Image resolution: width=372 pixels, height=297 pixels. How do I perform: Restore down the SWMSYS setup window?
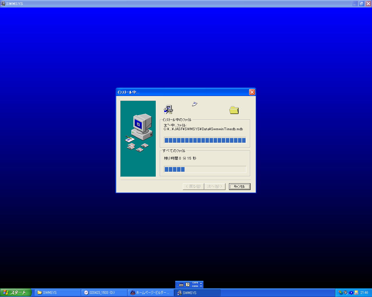pyautogui.click(x=362, y=4)
